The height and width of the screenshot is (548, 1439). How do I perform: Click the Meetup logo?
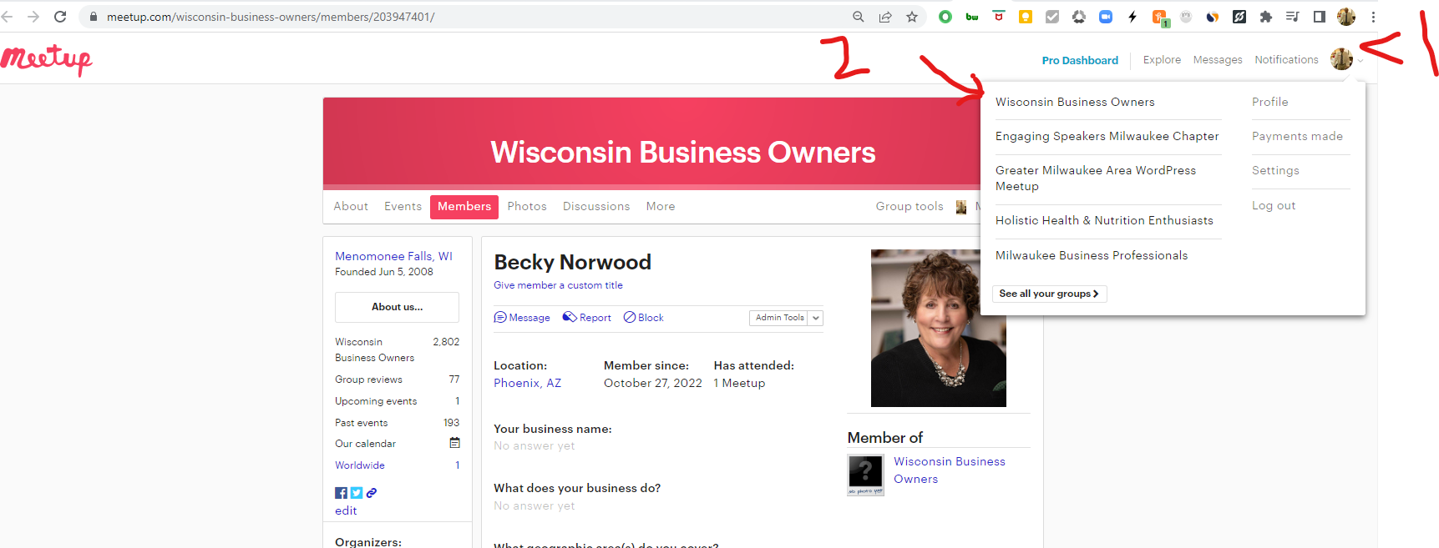coord(46,59)
